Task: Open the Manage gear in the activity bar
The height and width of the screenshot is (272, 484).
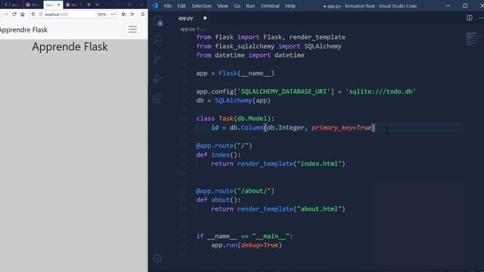Action: click(x=157, y=258)
